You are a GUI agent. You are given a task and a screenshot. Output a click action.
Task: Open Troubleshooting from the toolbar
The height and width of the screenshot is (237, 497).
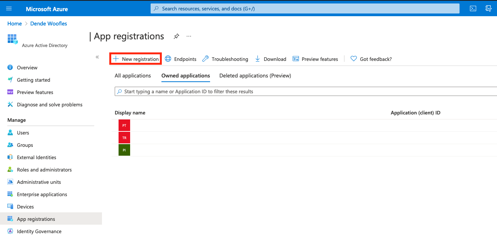(225, 59)
